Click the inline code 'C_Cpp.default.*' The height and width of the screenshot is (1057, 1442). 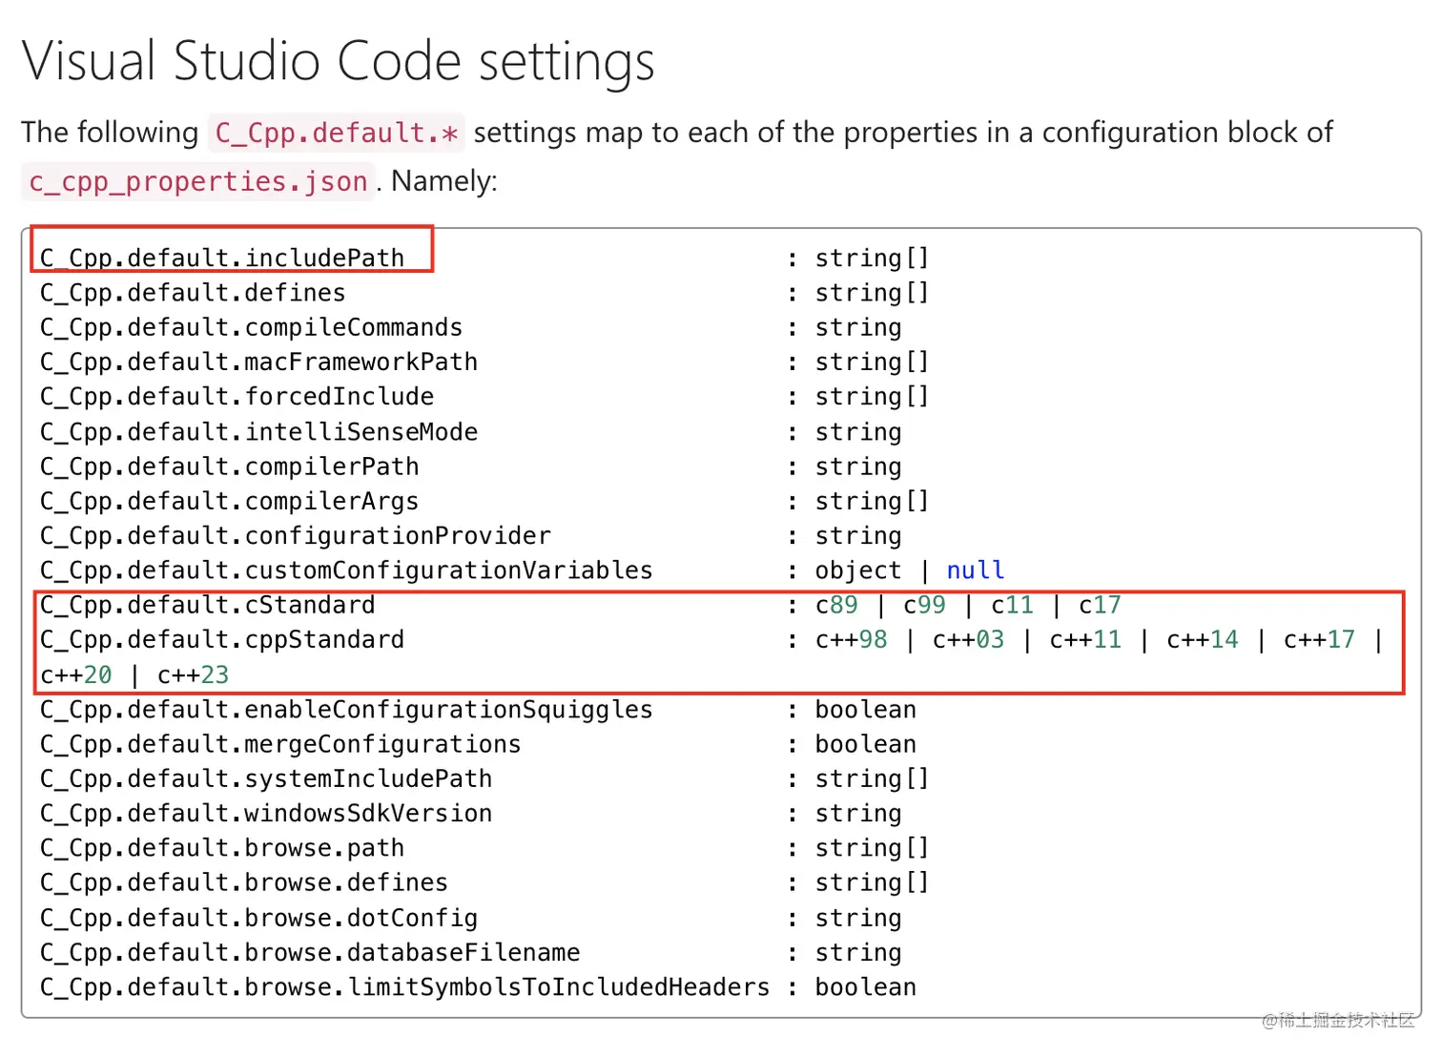(337, 133)
